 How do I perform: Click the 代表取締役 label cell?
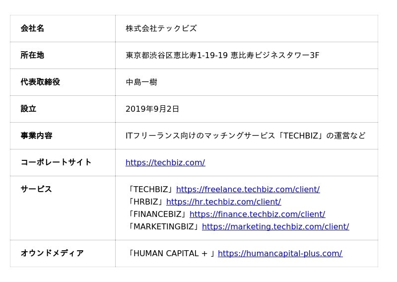[40, 82]
